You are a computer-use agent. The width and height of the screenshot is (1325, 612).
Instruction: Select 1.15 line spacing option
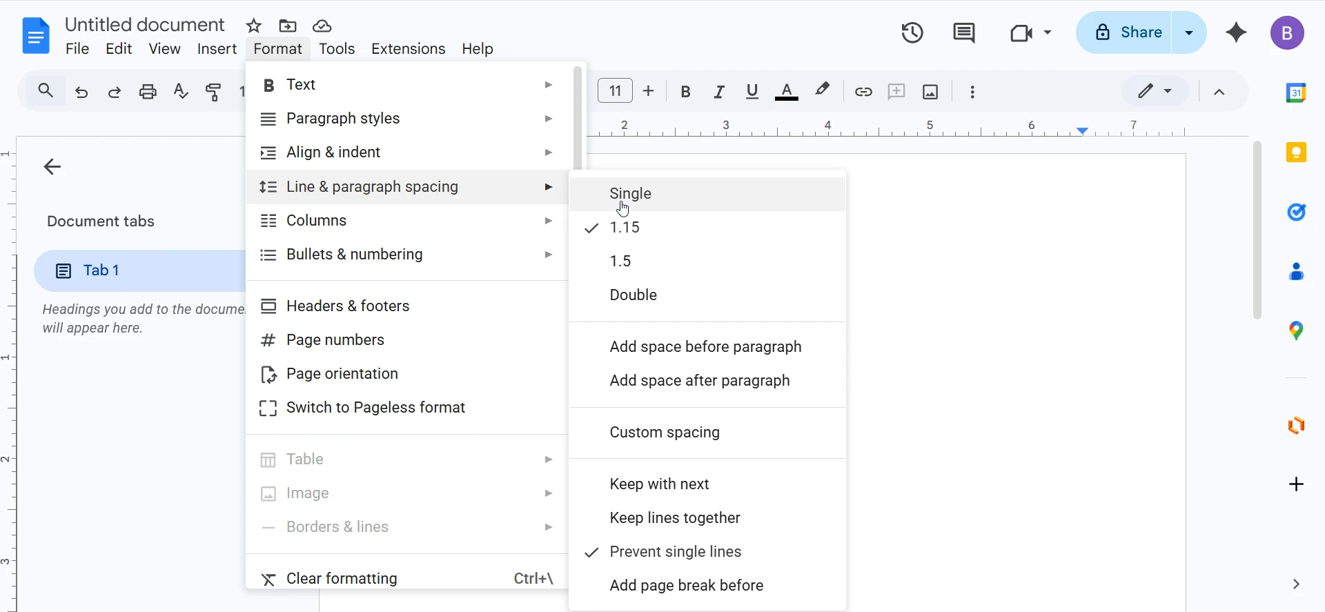pyautogui.click(x=625, y=228)
